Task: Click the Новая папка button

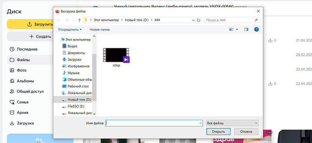Action: 99,30
